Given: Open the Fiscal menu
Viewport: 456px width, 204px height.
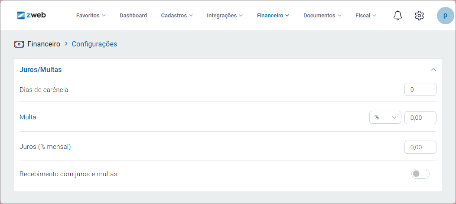Looking at the screenshot, I should pos(365,16).
